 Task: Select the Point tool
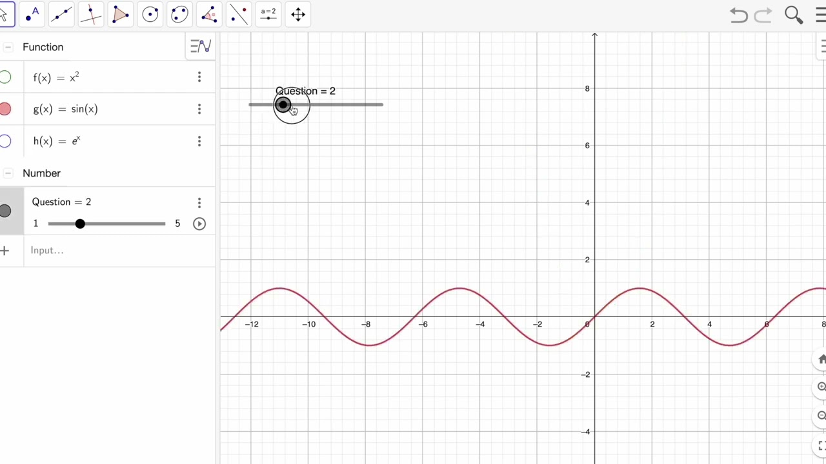pos(32,14)
